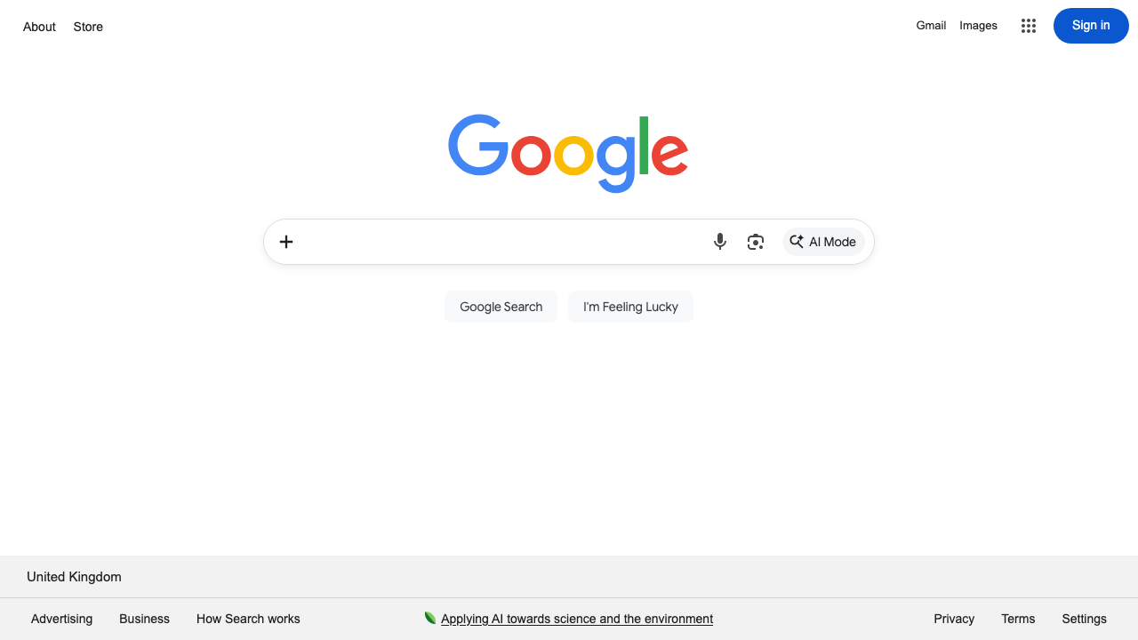Image resolution: width=1138 pixels, height=640 pixels.
Task: Open the Gmail link
Action: [931, 26]
